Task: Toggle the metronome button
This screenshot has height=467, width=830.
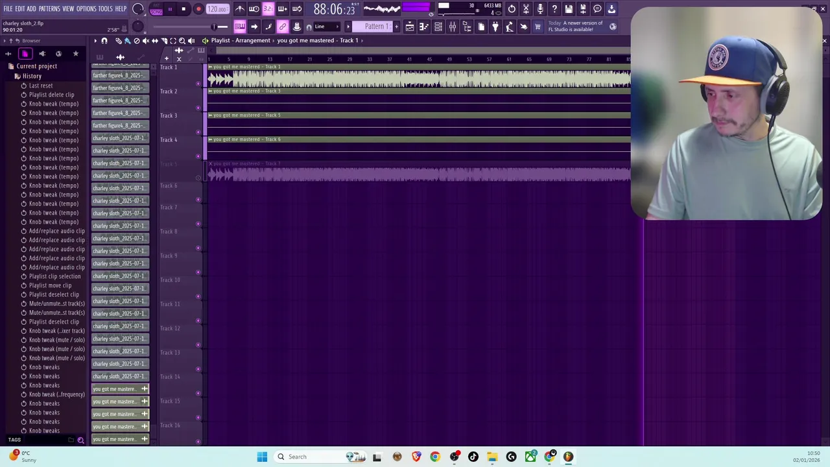Action: pos(239,9)
